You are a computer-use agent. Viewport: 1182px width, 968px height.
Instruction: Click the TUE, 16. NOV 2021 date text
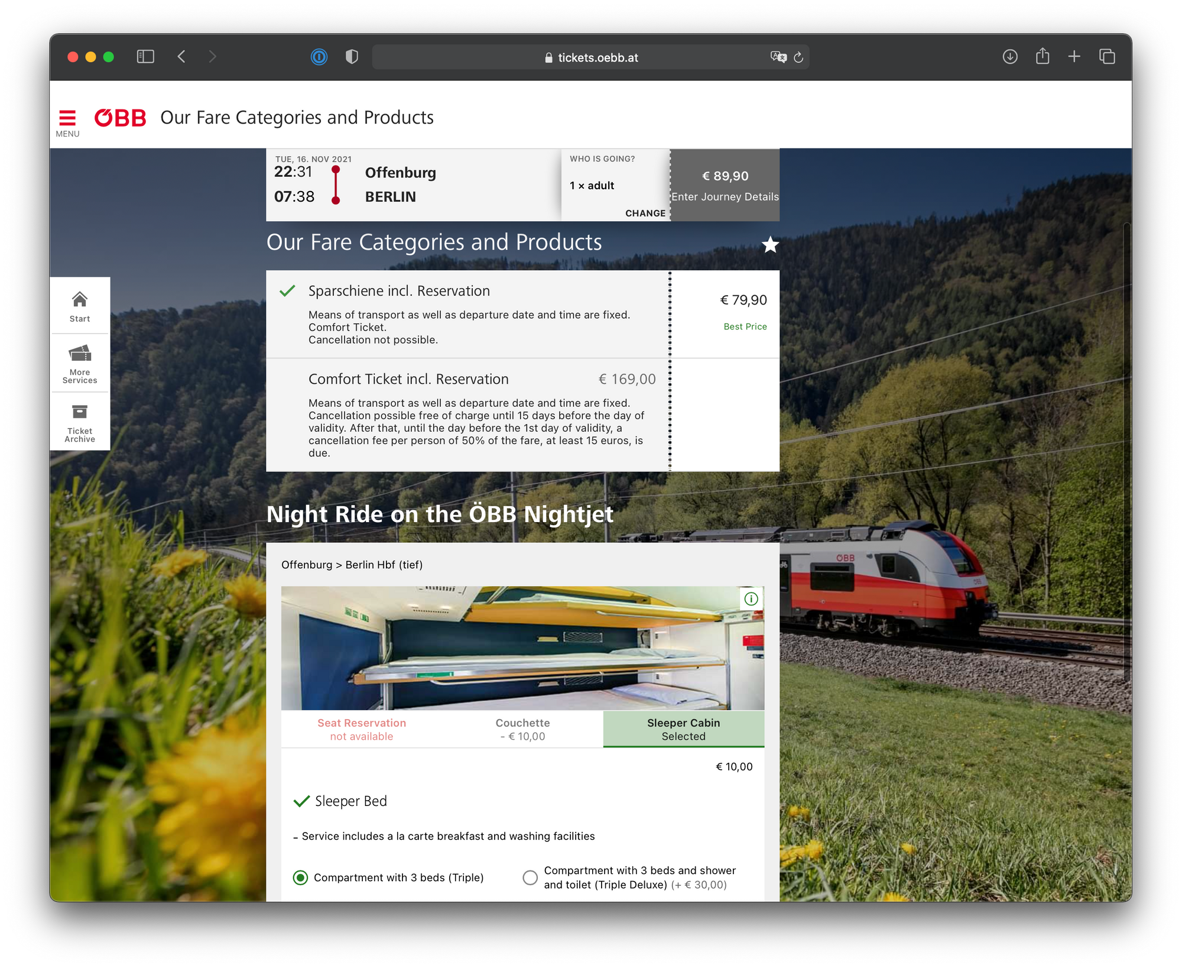(x=313, y=159)
